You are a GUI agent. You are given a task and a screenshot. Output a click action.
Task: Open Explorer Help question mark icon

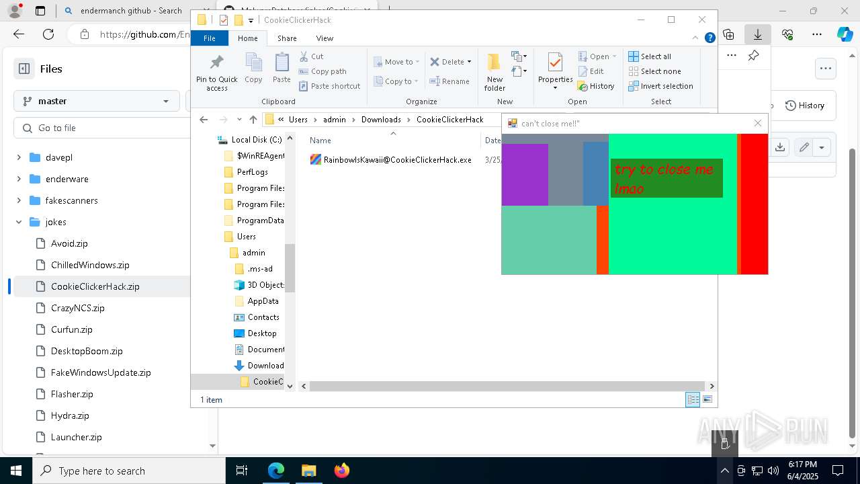pos(709,38)
